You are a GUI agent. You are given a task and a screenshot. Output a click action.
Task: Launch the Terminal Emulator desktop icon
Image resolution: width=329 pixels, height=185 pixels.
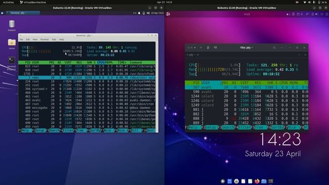pos(11,63)
